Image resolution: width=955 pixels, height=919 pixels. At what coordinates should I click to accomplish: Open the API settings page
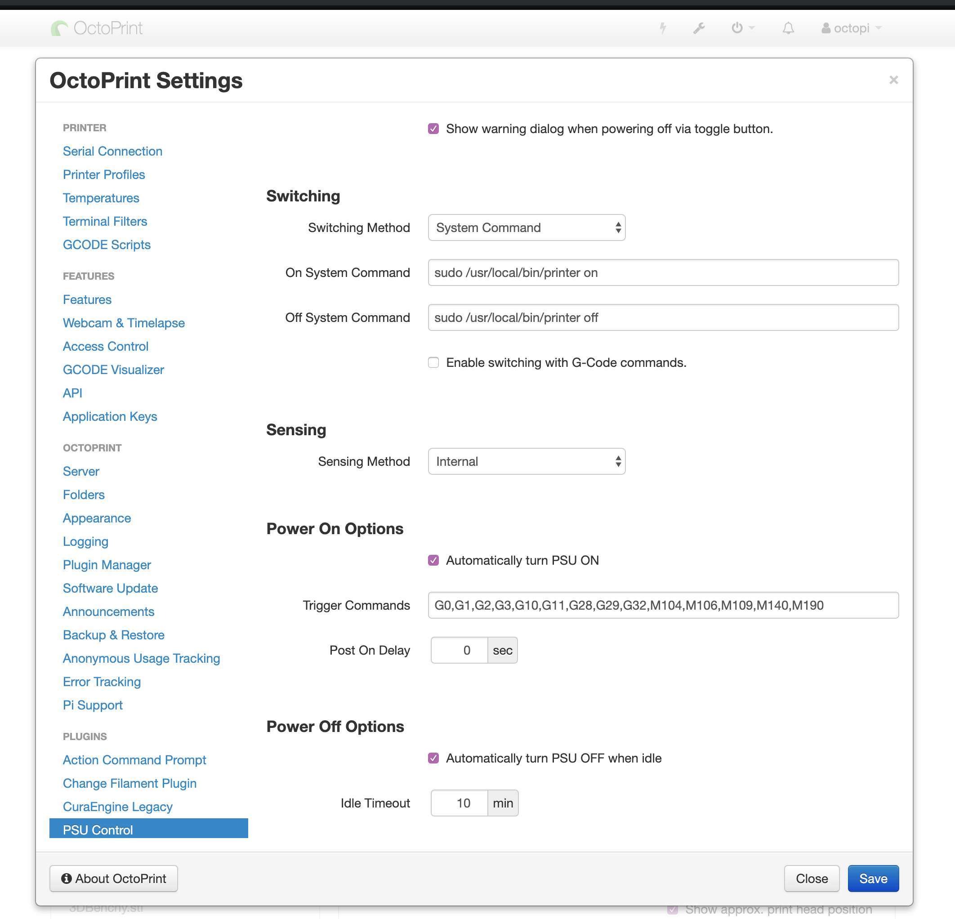[72, 393]
